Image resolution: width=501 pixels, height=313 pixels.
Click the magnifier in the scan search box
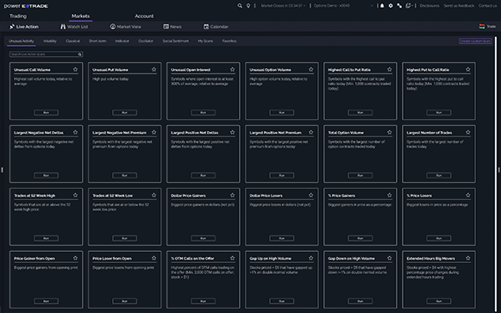[80, 54]
